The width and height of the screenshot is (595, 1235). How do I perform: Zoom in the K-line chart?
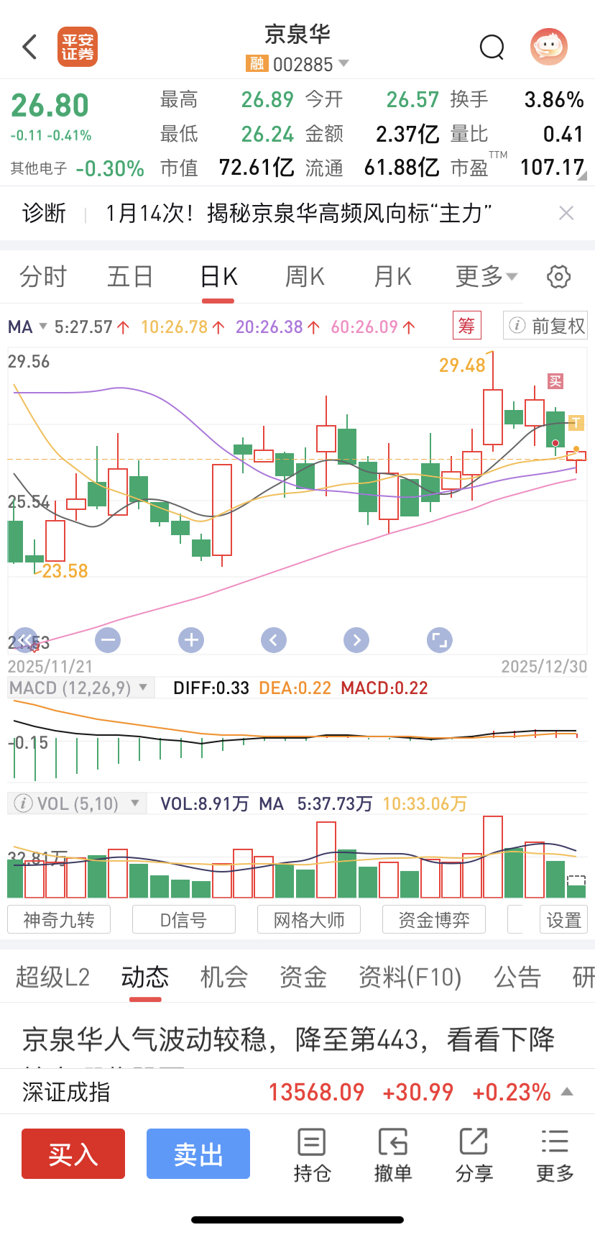pyautogui.click(x=191, y=639)
